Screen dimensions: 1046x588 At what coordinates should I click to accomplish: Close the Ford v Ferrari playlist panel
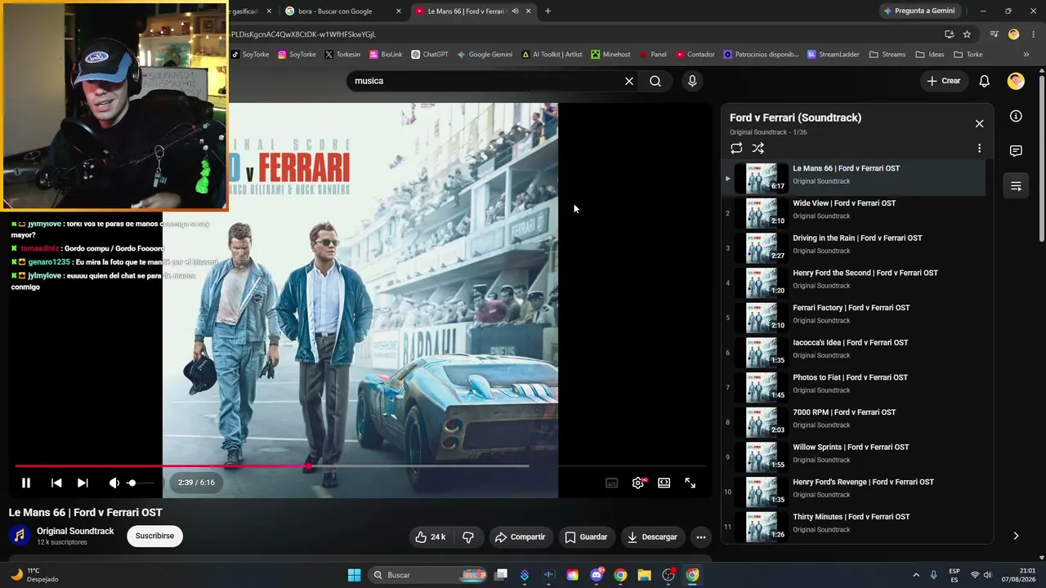tap(979, 124)
